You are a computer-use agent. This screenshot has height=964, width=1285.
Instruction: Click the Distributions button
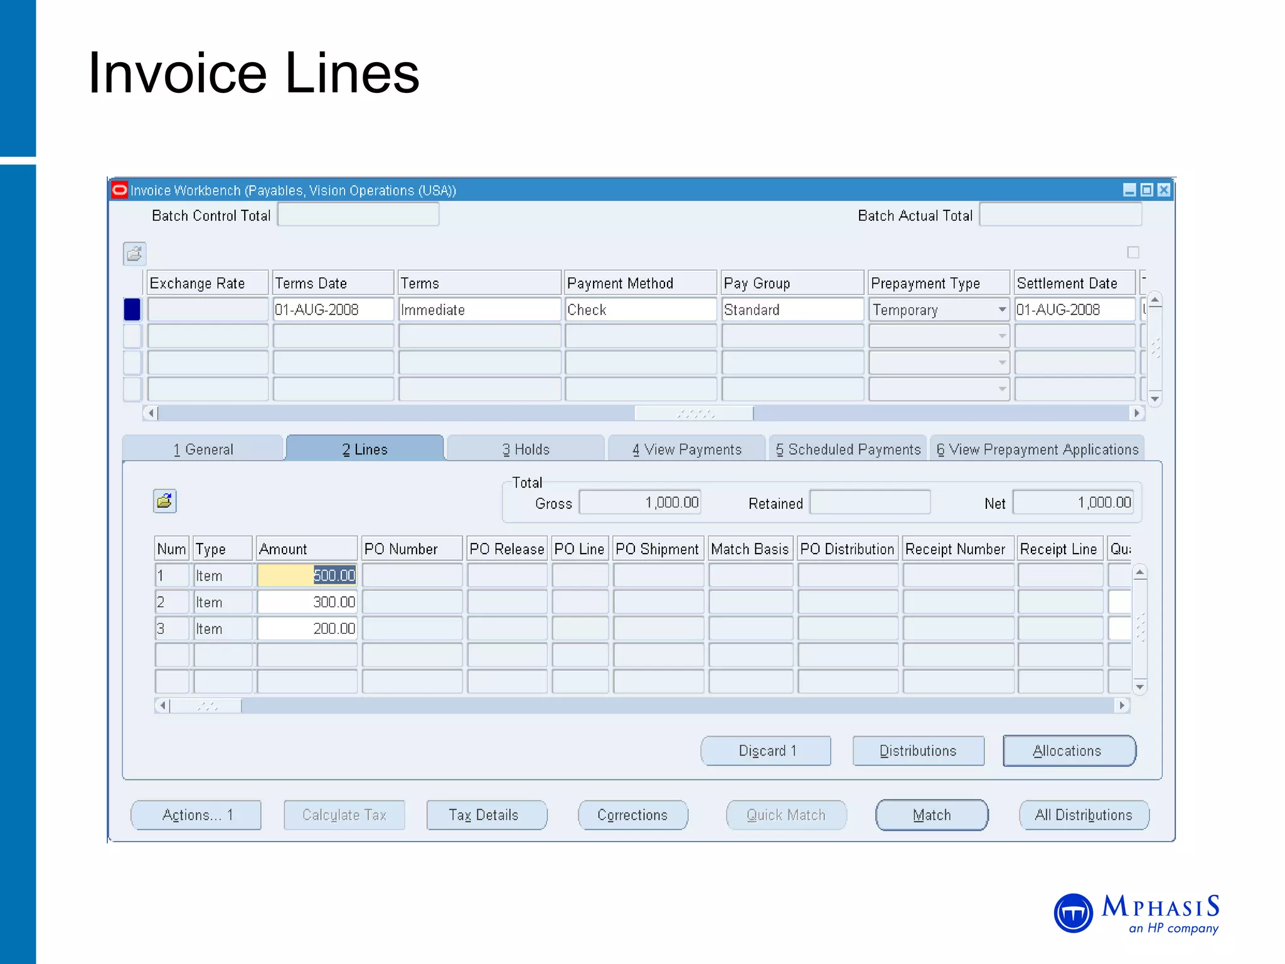918,751
